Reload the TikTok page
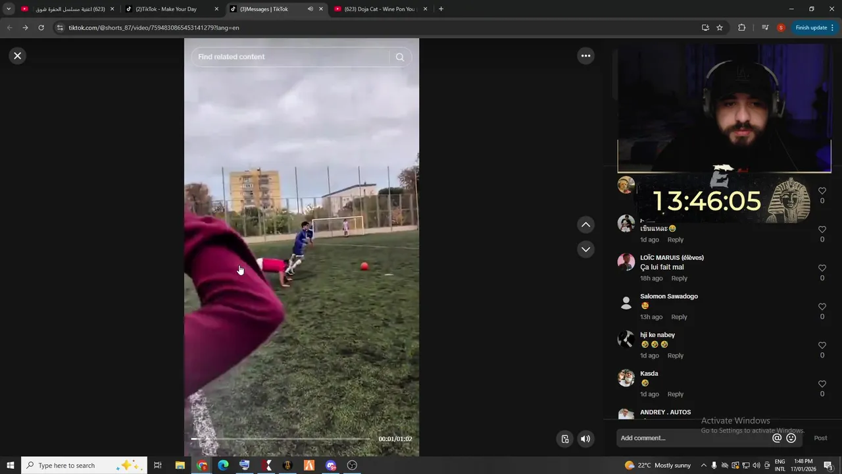 coord(41,28)
